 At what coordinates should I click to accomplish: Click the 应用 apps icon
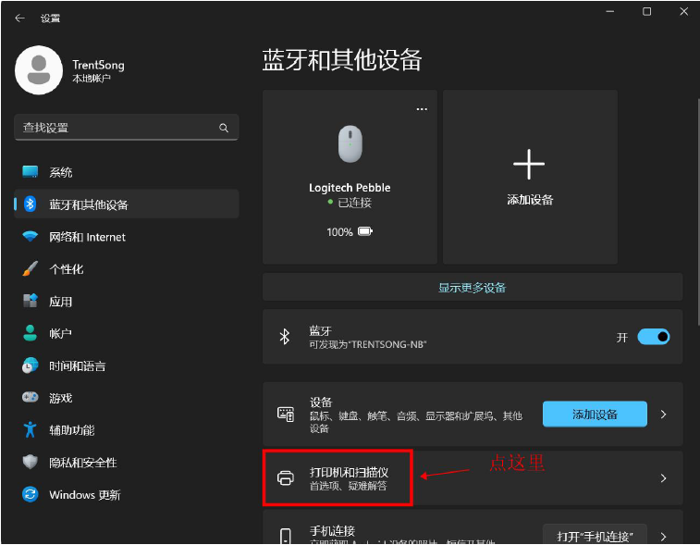[30, 301]
